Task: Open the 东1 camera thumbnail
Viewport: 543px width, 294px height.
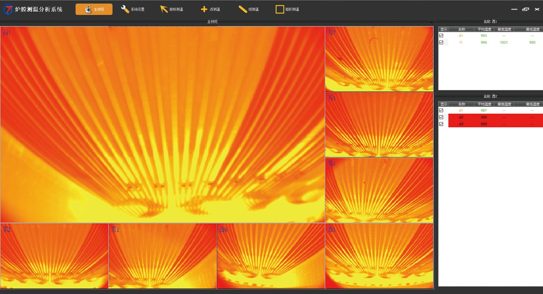Action: 163,256
